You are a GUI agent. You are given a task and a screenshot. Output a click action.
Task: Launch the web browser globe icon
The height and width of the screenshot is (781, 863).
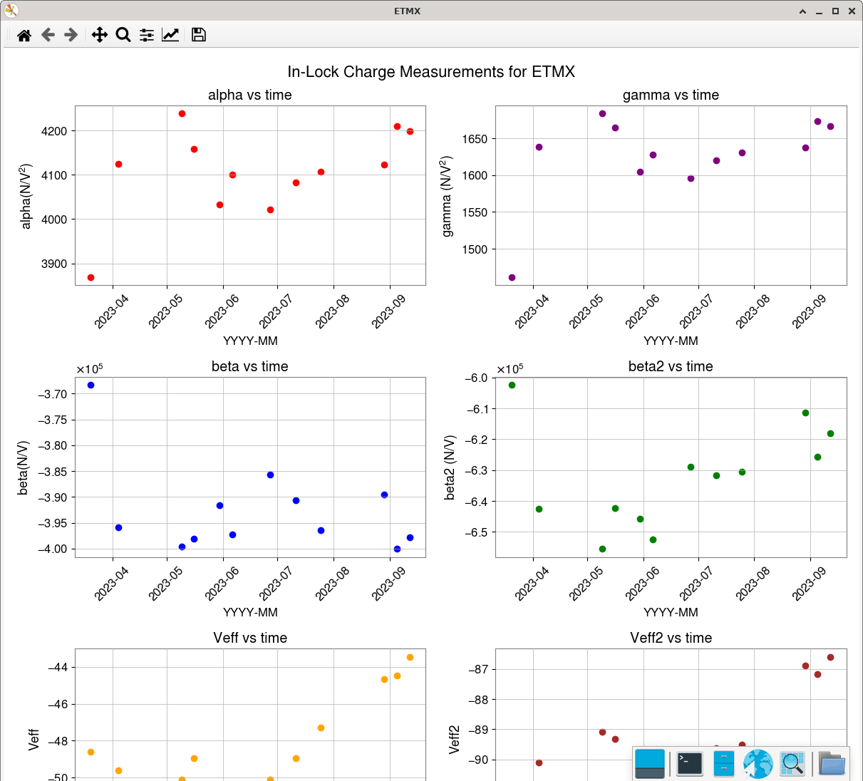pyautogui.click(x=758, y=764)
